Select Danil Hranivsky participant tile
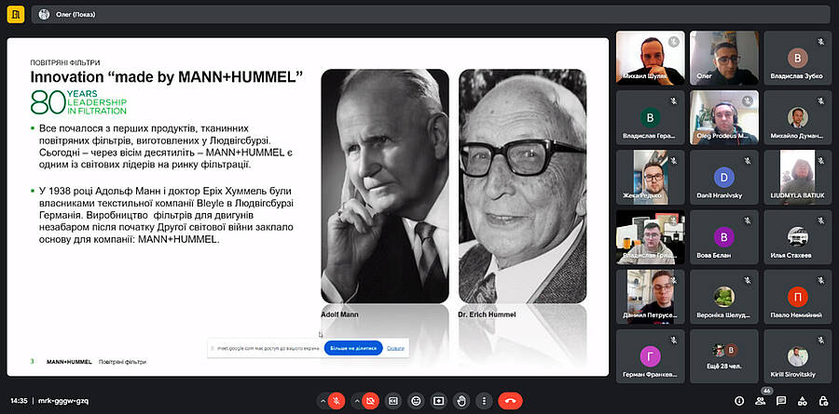The height and width of the screenshot is (414, 839). tap(724, 178)
